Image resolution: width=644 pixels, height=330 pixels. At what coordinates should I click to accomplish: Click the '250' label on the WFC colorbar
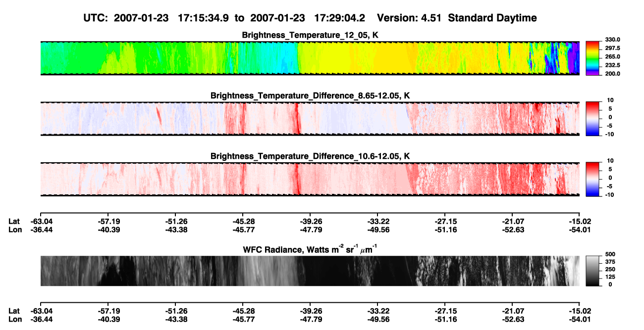click(x=610, y=270)
